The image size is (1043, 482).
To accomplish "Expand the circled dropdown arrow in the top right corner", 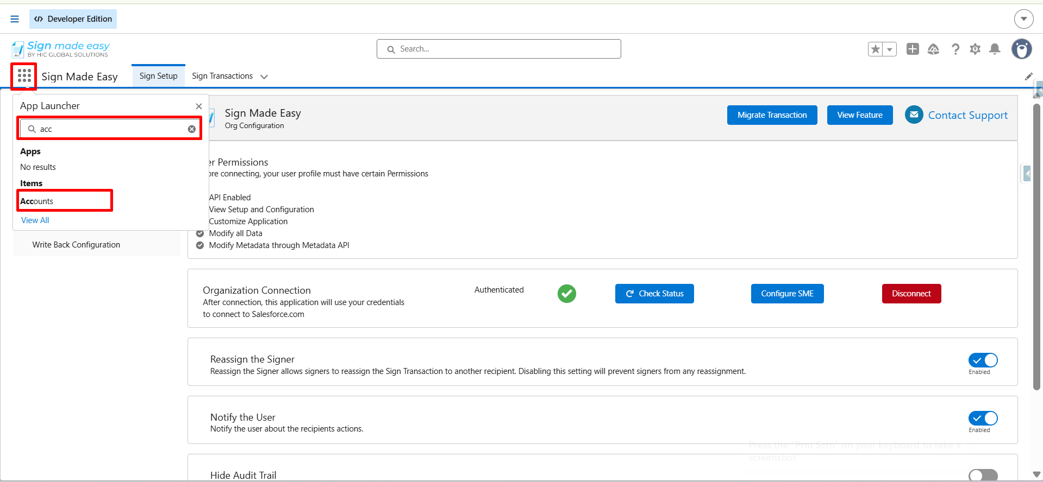I will coord(1023,19).
